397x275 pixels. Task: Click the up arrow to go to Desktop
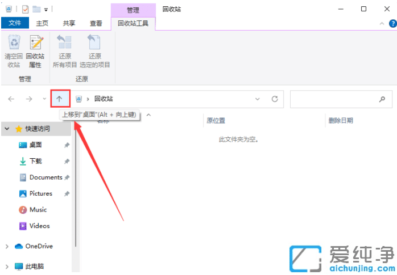pyautogui.click(x=59, y=99)
